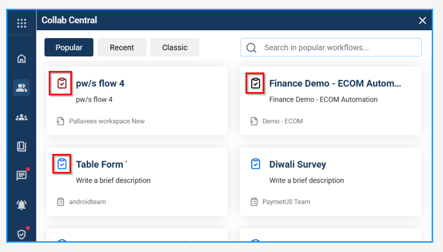Image resolution: width=443 pixels, height=252 pixels.
Task: Click the search popular workflows field
Action: pos(337,48)
